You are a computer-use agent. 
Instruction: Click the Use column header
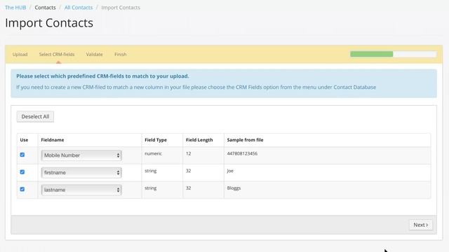point(24,140)
